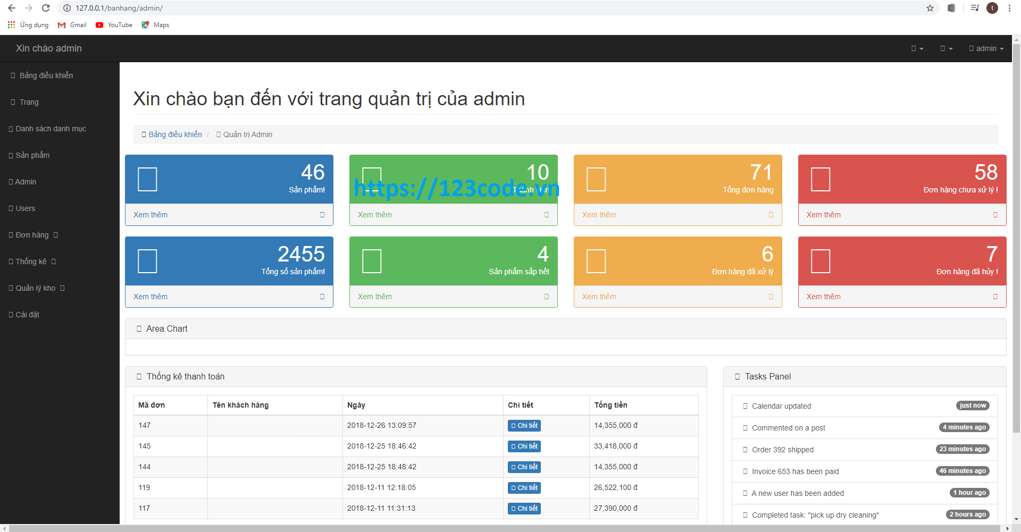Click the just now timestamp badge
The height and width of the screenshot is (532, 1021).
click(972, 405)
